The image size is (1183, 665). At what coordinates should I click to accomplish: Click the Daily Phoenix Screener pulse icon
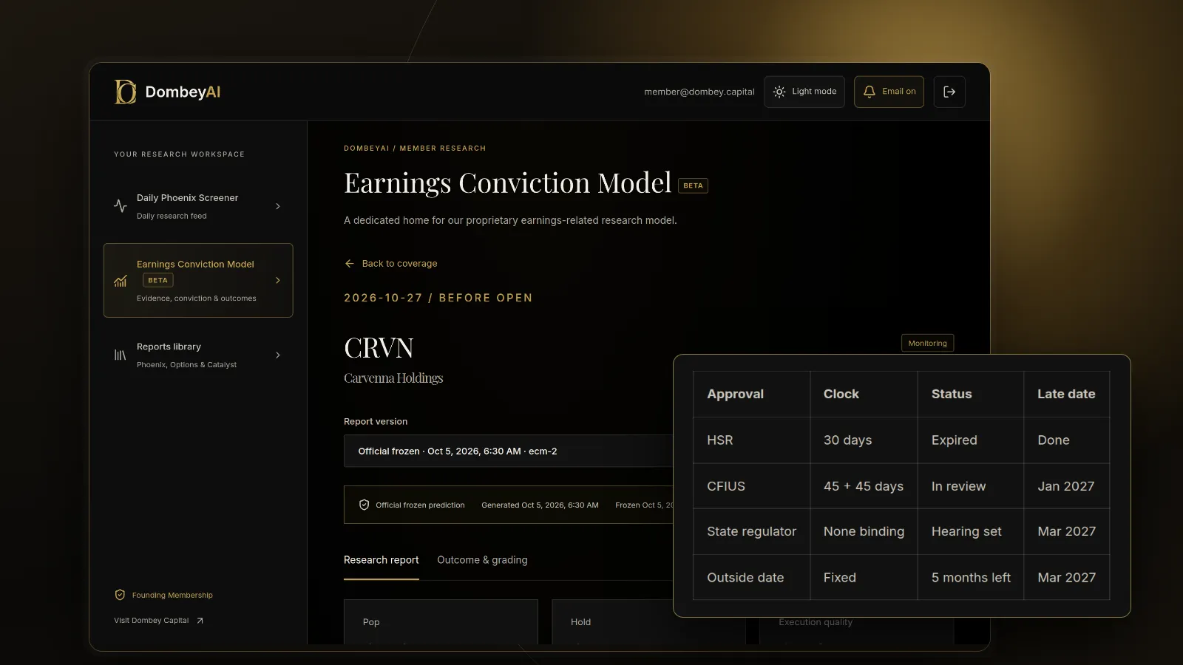121,206
